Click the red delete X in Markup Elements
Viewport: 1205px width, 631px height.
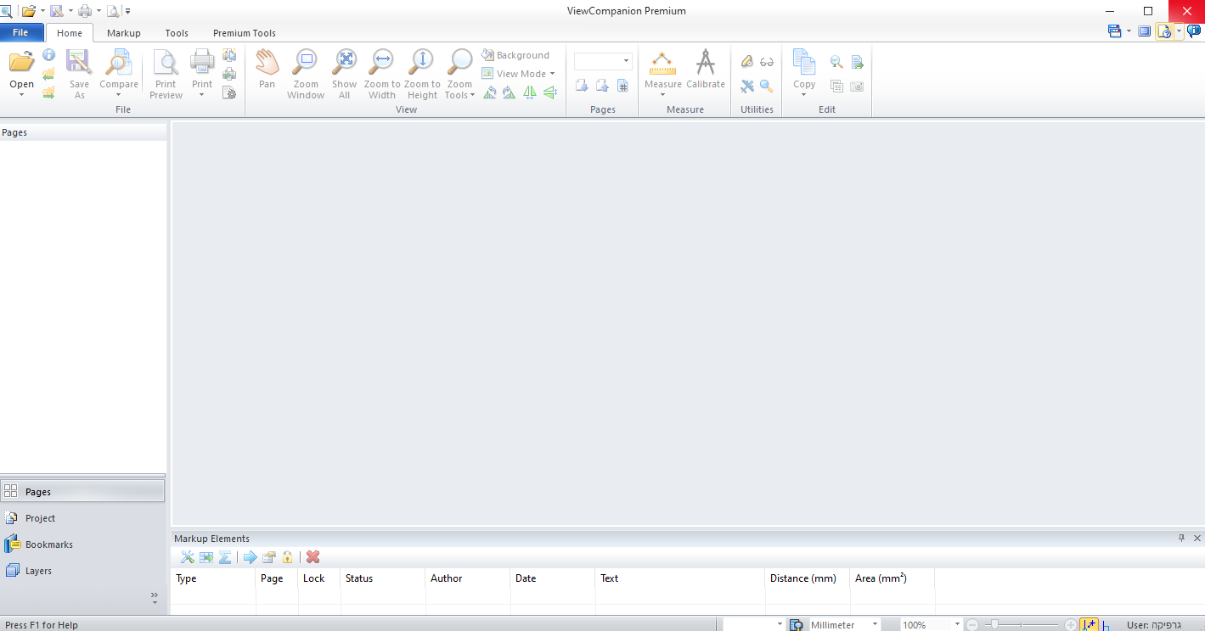tap(313, 557)
